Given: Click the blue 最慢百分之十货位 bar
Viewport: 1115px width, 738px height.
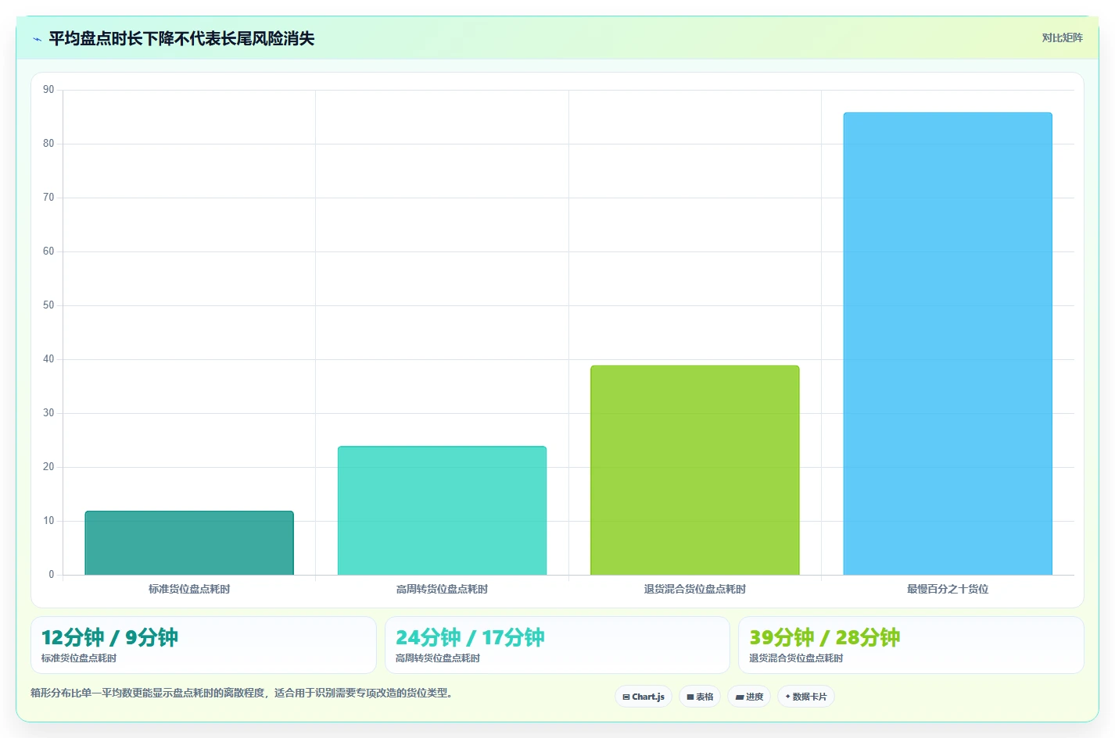Looking at the screenshot, I should [948, 344].
